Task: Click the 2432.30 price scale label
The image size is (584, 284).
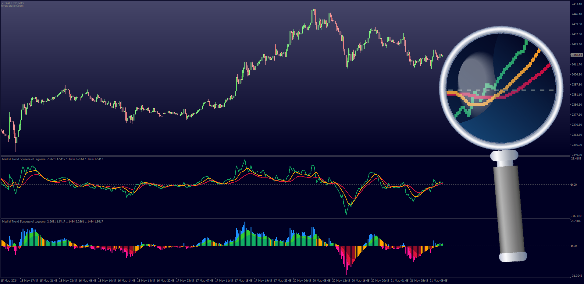Action: coord(577,34)
